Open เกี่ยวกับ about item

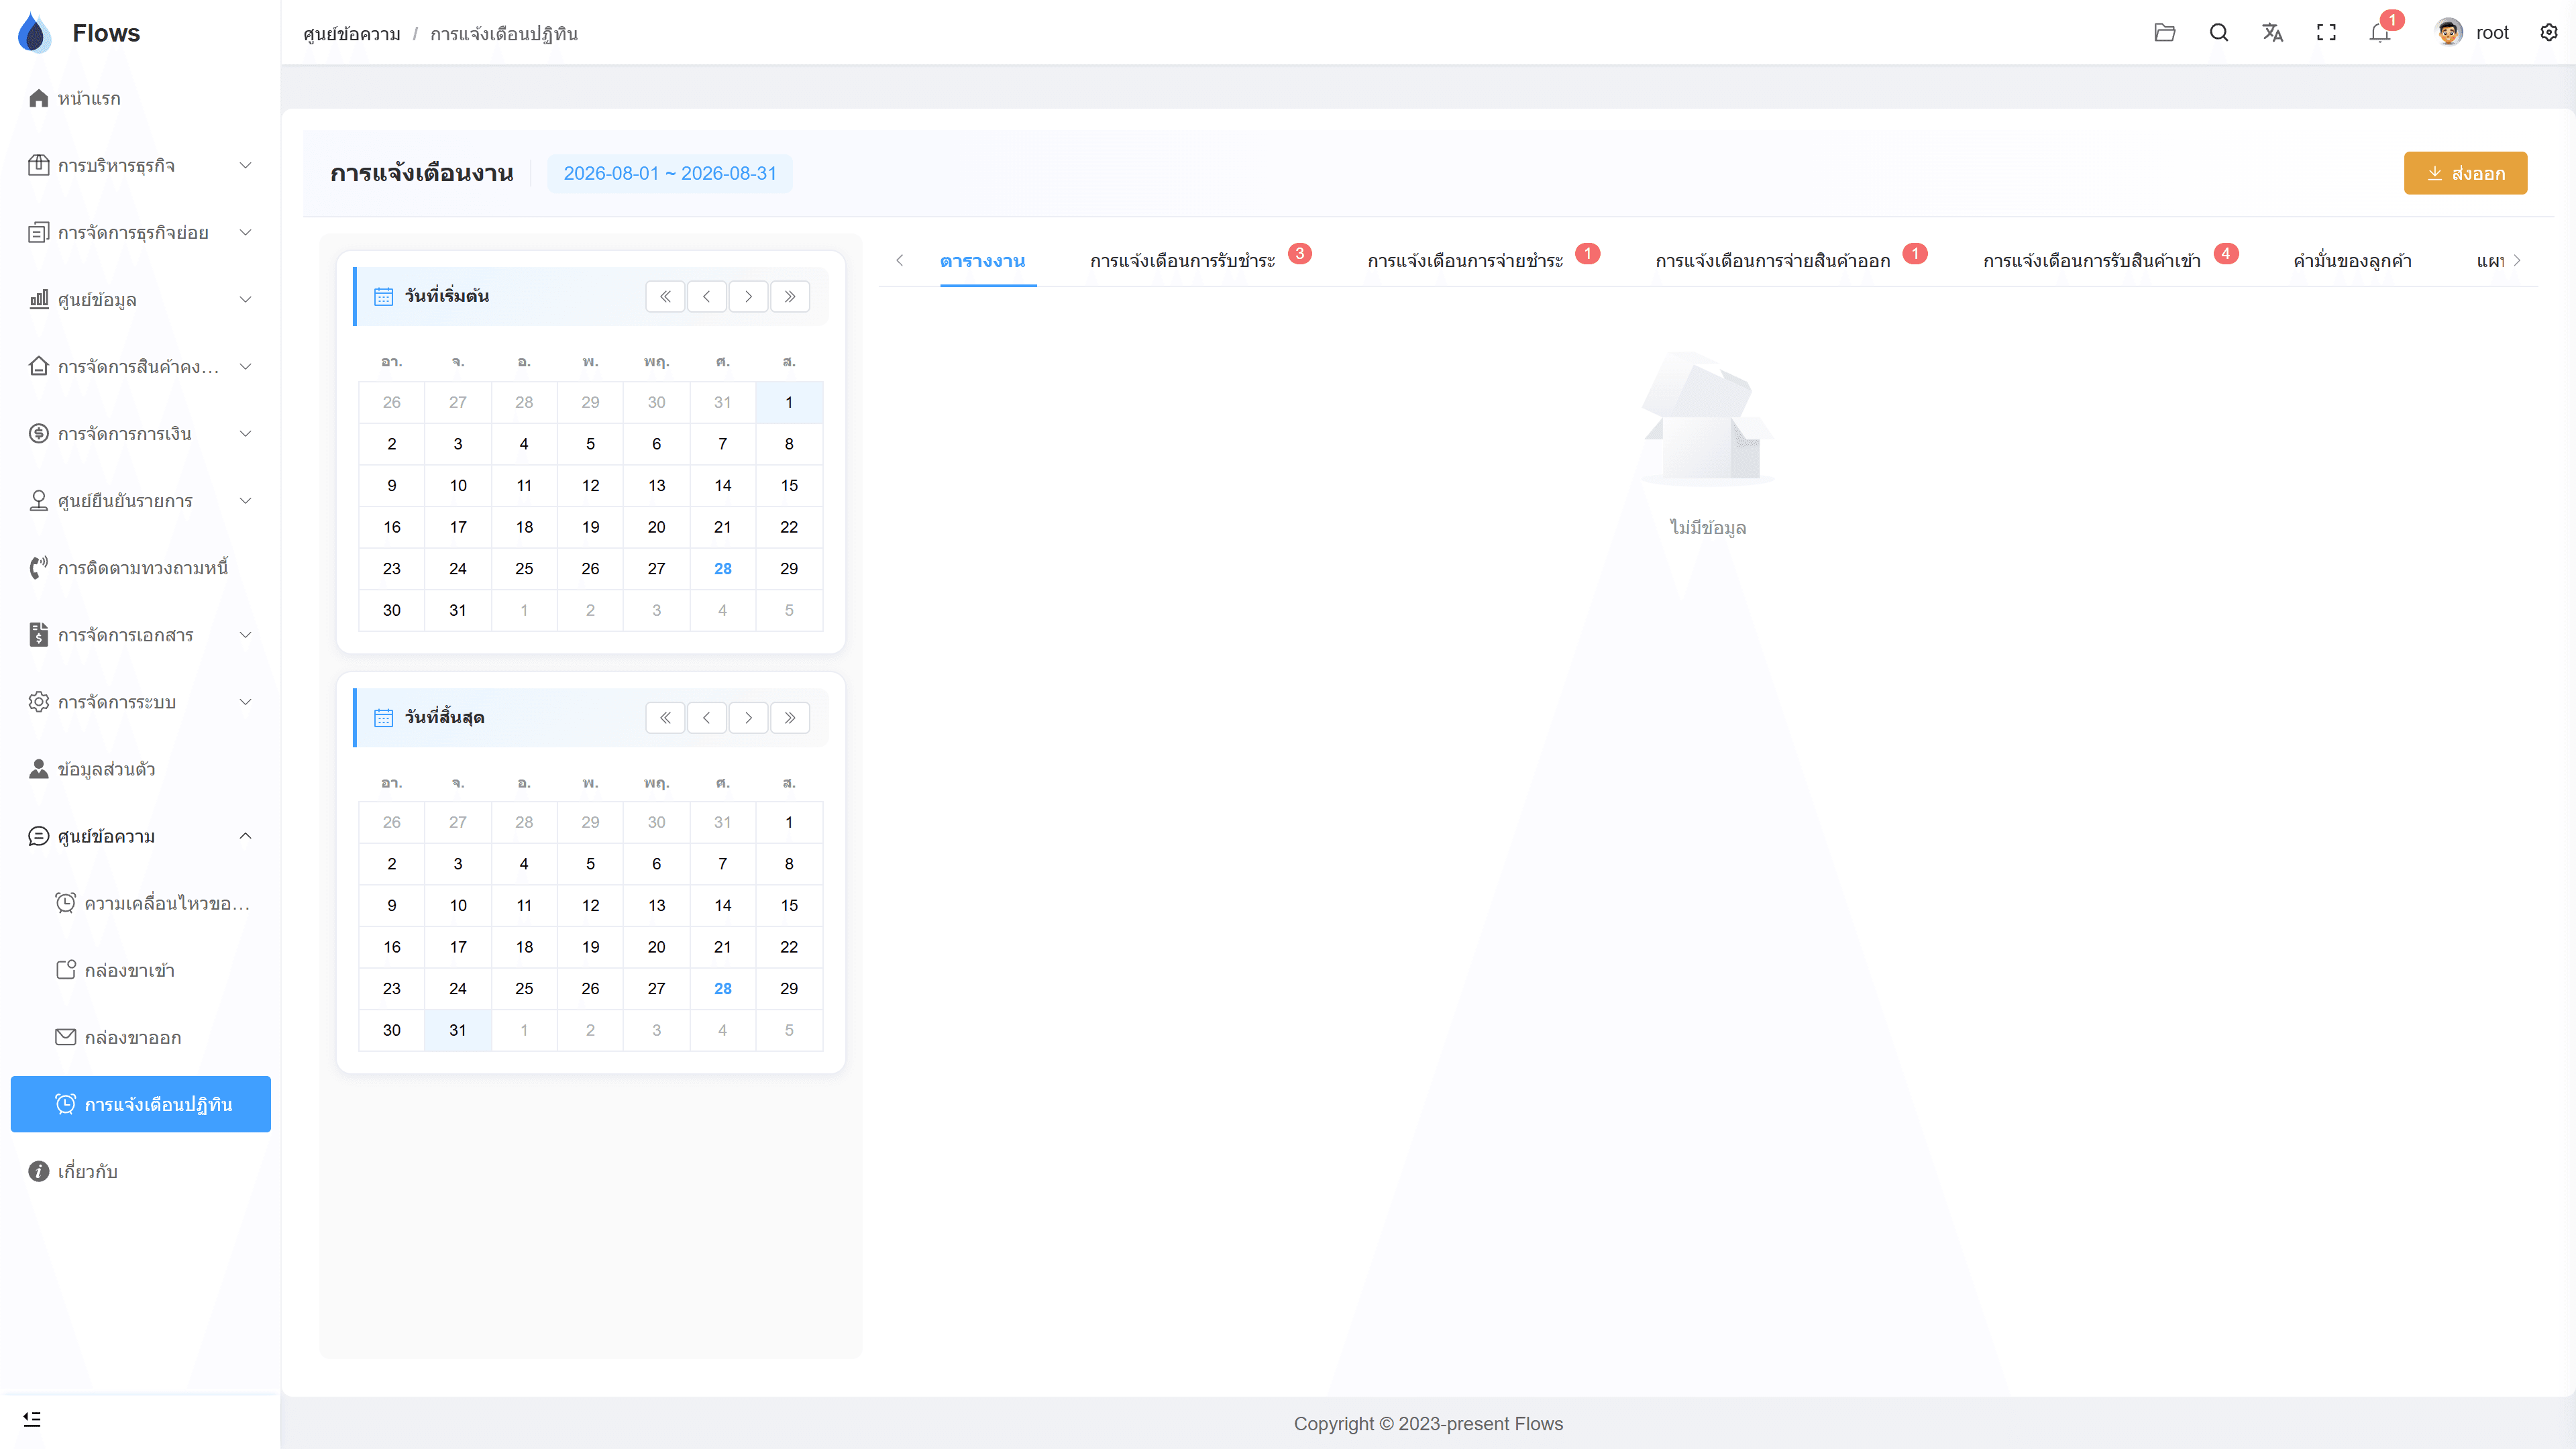click(140, 1171)
